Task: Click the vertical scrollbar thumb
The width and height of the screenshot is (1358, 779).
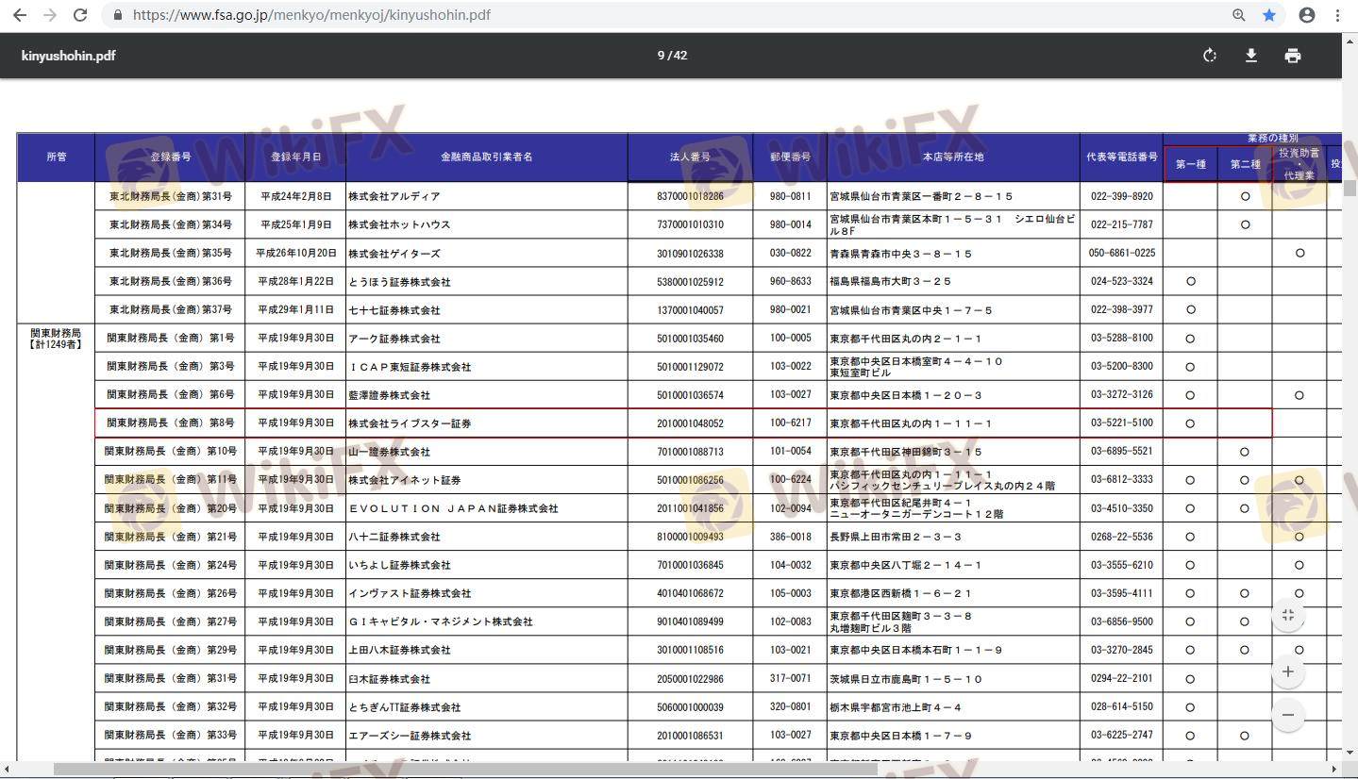Action: pyautogui.click(x=1350, y=188)
